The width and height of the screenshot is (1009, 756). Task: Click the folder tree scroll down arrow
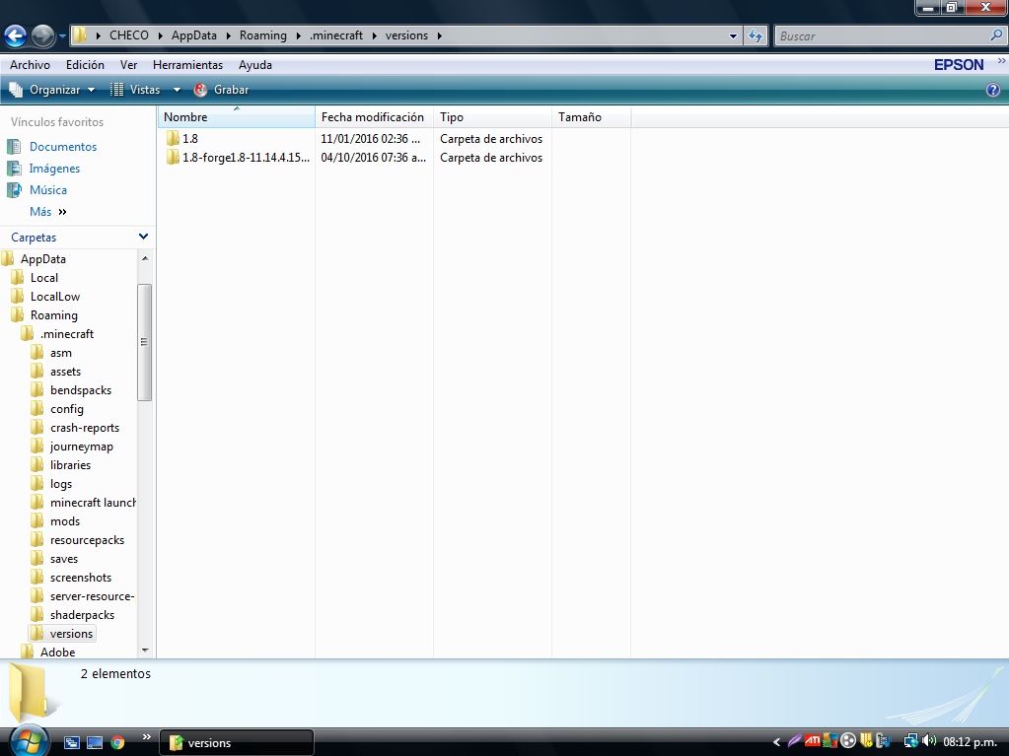click(x=145, y=650)
